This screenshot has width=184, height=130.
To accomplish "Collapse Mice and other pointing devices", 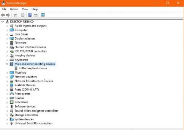I will [7, 64].
